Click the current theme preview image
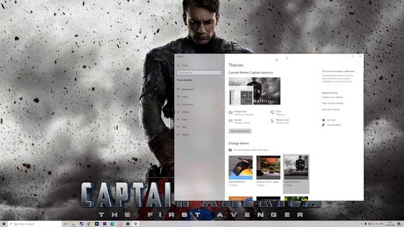The height and width of the screenshot is (227, 404). click(x=254, y=91)
